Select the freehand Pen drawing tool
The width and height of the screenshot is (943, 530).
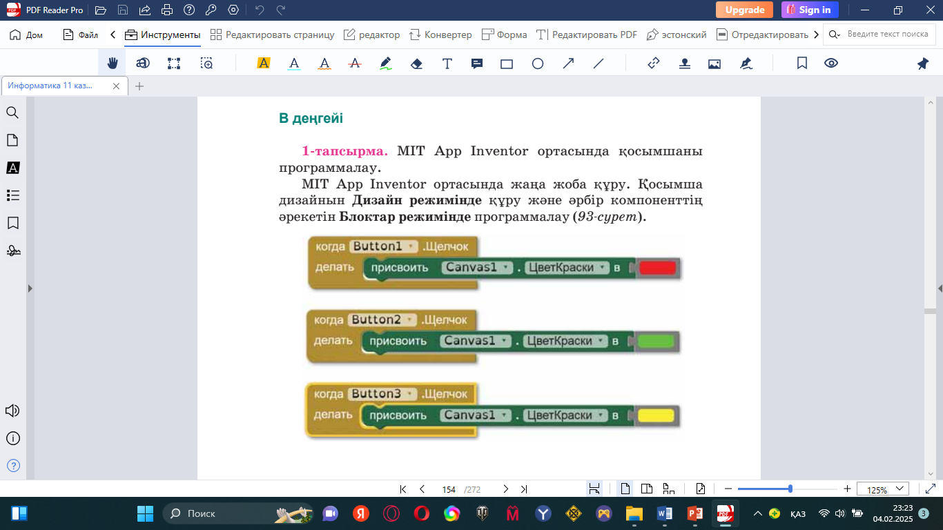(x=386, y=63)
